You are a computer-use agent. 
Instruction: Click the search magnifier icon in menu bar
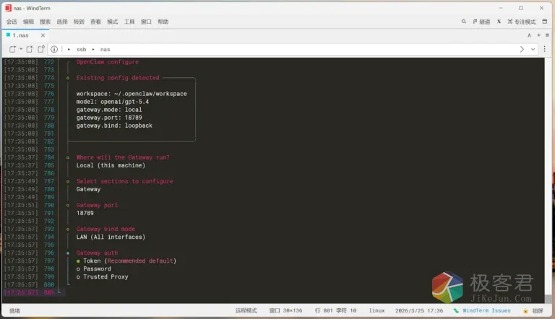pos(463,22)
